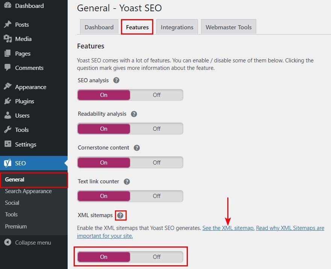This screenshot has height=269, width=331.
Task: Click the Comments speech bubble icon
Action: coord(8,68)
